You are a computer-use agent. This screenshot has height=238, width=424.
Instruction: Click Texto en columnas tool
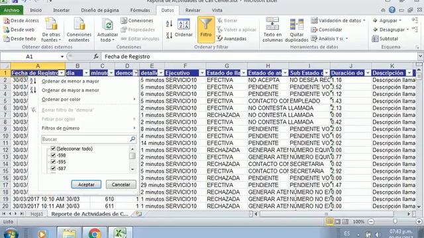272,30
